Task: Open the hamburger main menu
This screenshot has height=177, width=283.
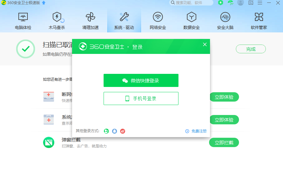Action: pos(260,3)
